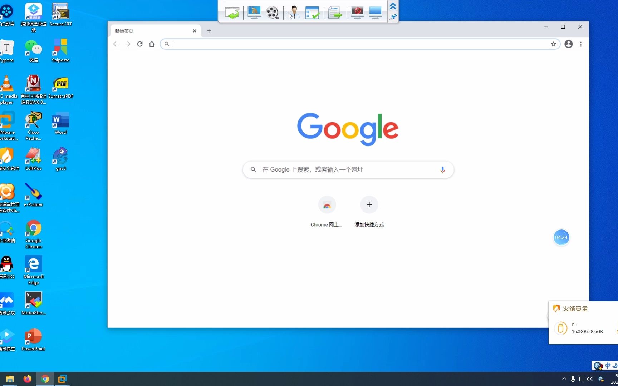Close the 新标签页 tab
The image size is (618, 386).
195,31
